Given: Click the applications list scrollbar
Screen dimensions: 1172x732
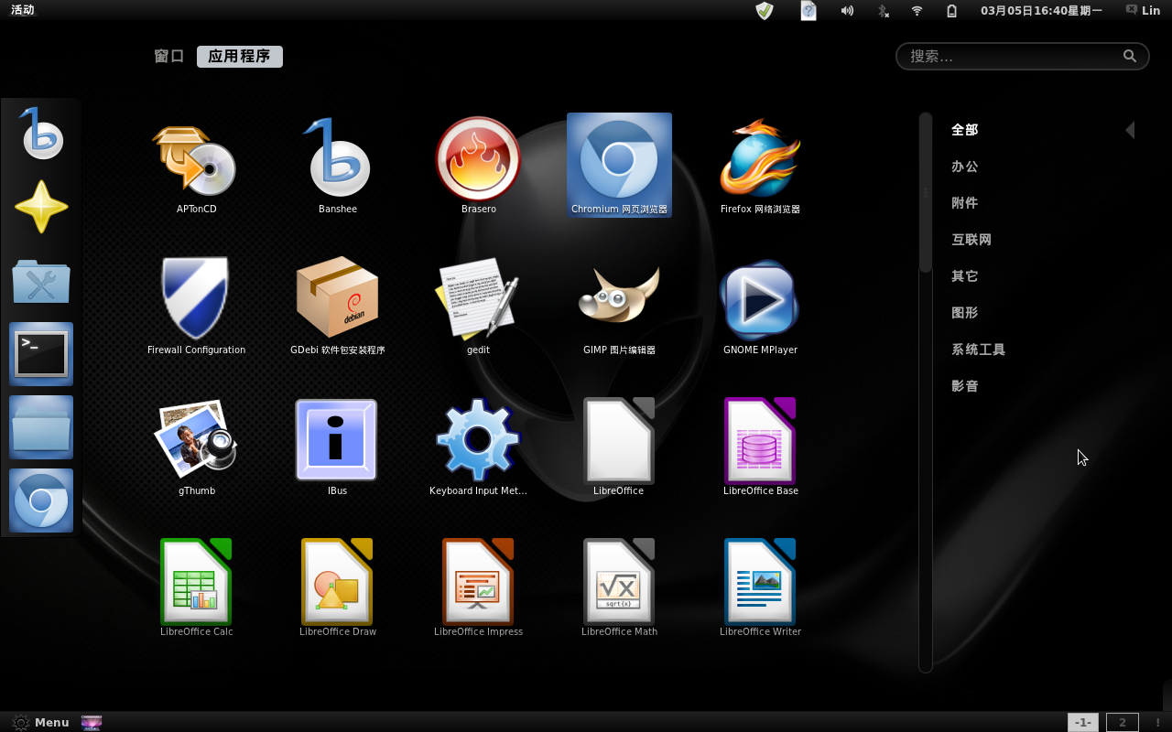Looking at the screenshot, I should point(926,192).
